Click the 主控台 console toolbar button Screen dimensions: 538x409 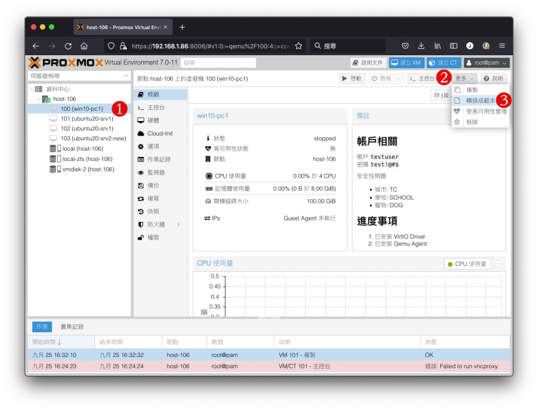[422, 79]
